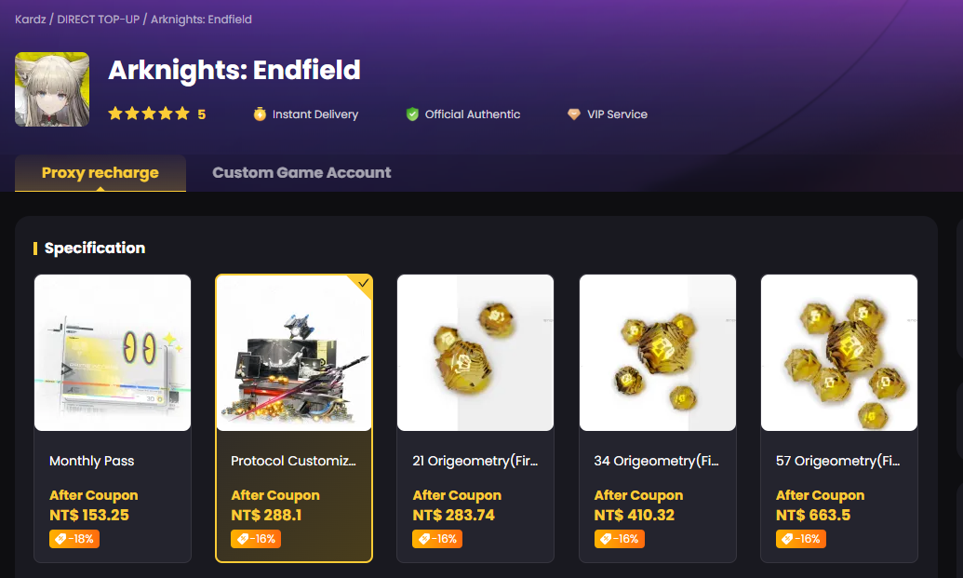Viewport: 963px width, 578px height.
Task: Click the Arknights: Endfield breadcrumb item
Action: [201, 20]
